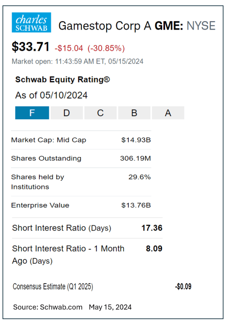The height and width of the screenshot is (321, 226).
Task: Click the Source: Schwab.com text
Action: click(x=48, y=307)
